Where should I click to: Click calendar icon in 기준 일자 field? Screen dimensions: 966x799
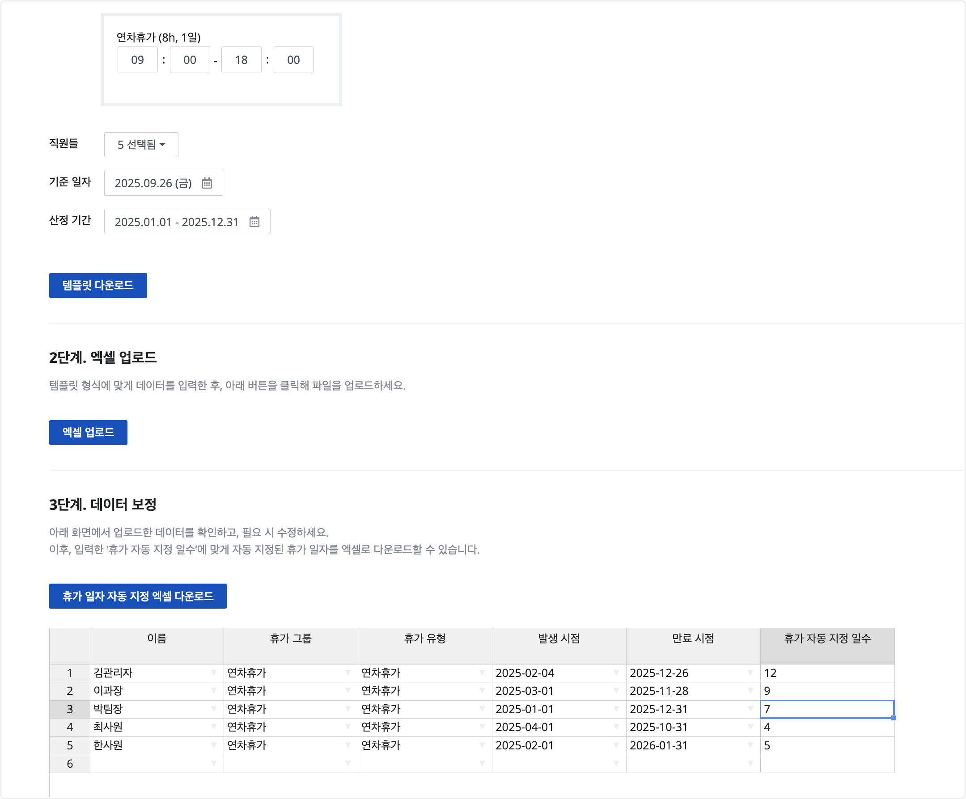(x=207, y=183)
